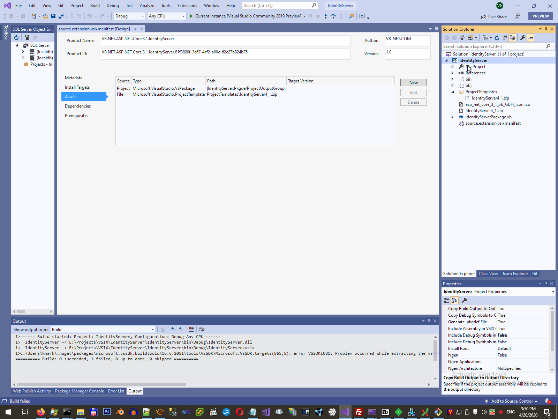Switch to the Error List tab
Image resolution: width=558 pixels, height=419 pixels.
[116, 391]
